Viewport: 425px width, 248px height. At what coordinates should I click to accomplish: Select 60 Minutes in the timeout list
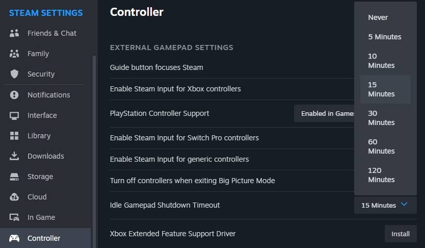click(x=381, y=146)
